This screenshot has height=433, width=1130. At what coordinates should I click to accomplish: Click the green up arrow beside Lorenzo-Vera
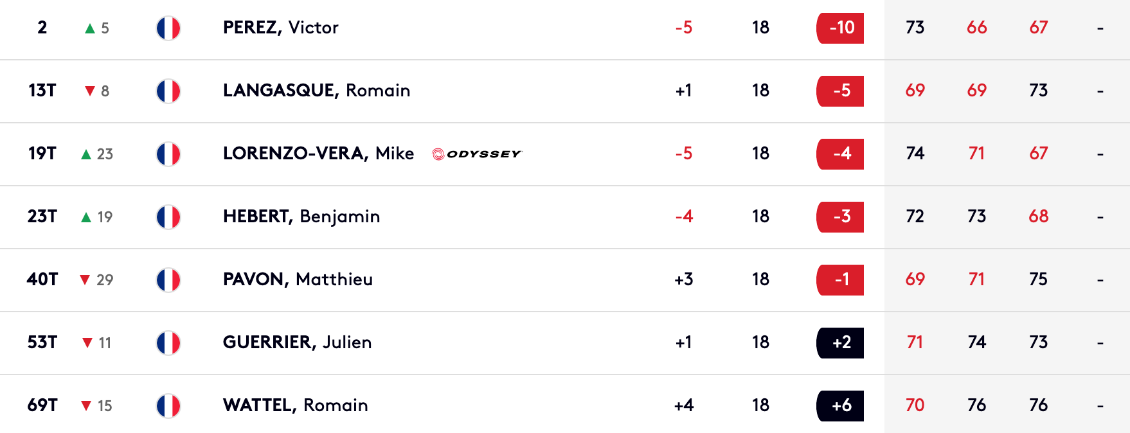(x=86, y=154)
